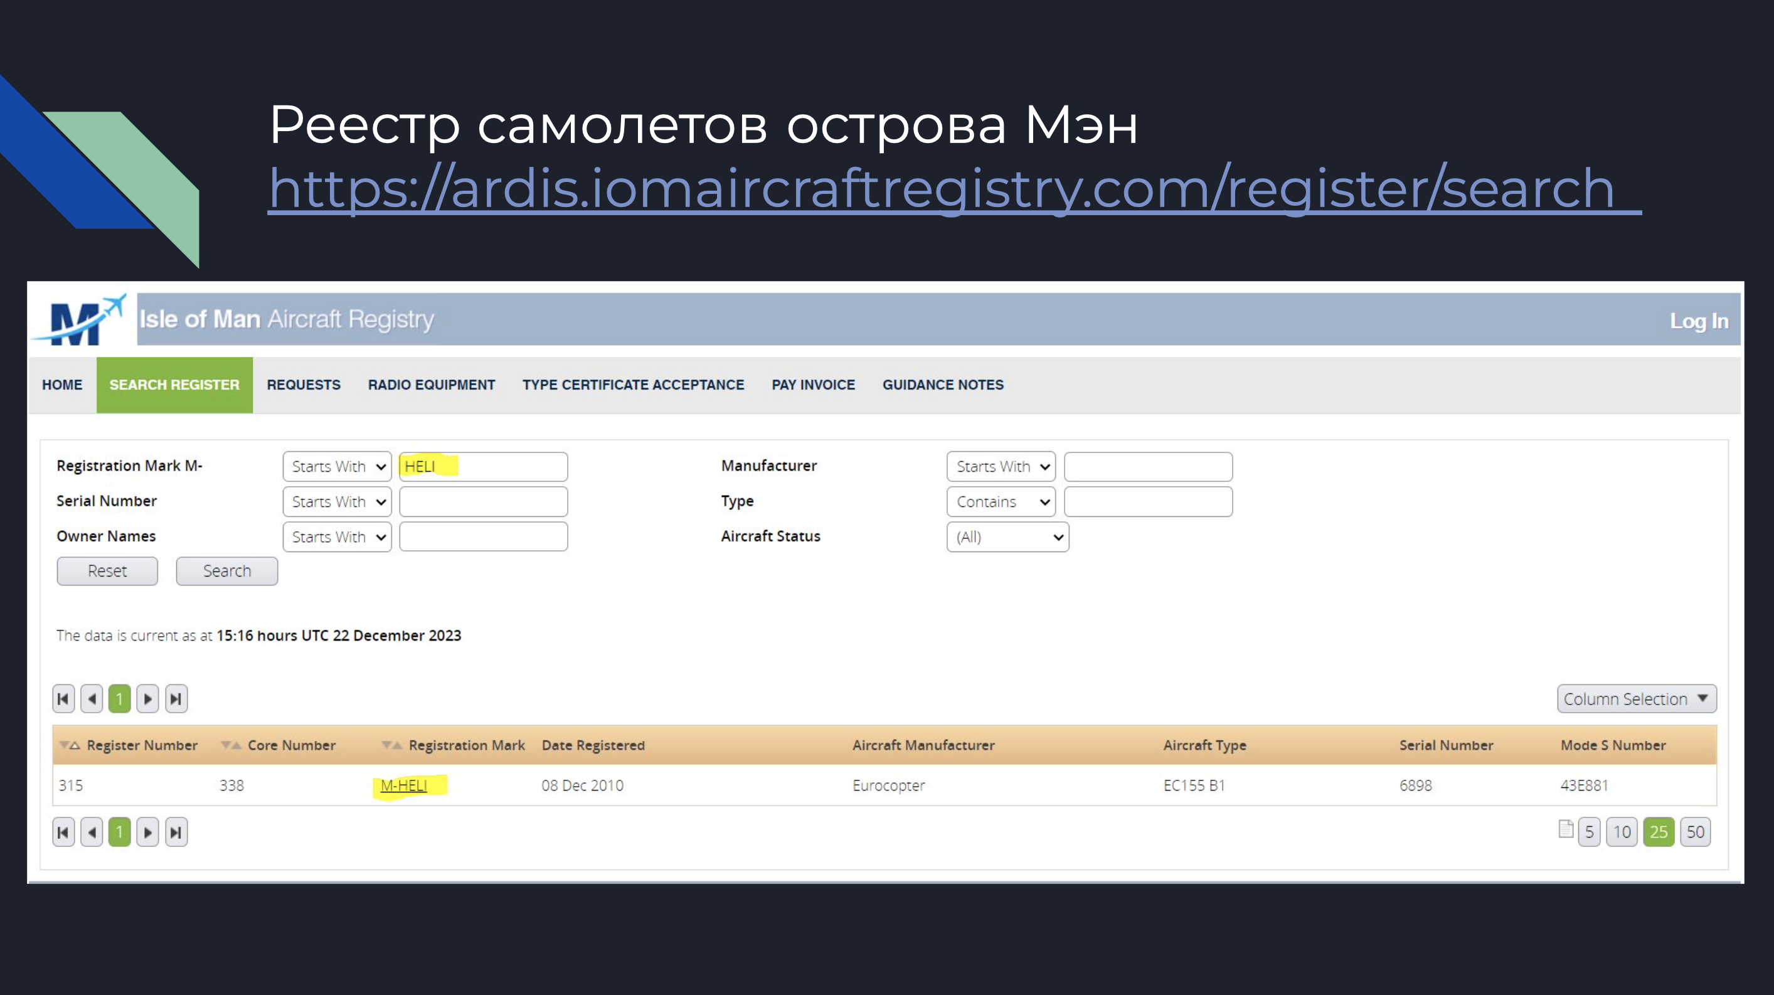This screenshot has height=995, width=1774.
Task: Open the ardis.iomaircraftregistry.com search URL
Action: point(955,188)
